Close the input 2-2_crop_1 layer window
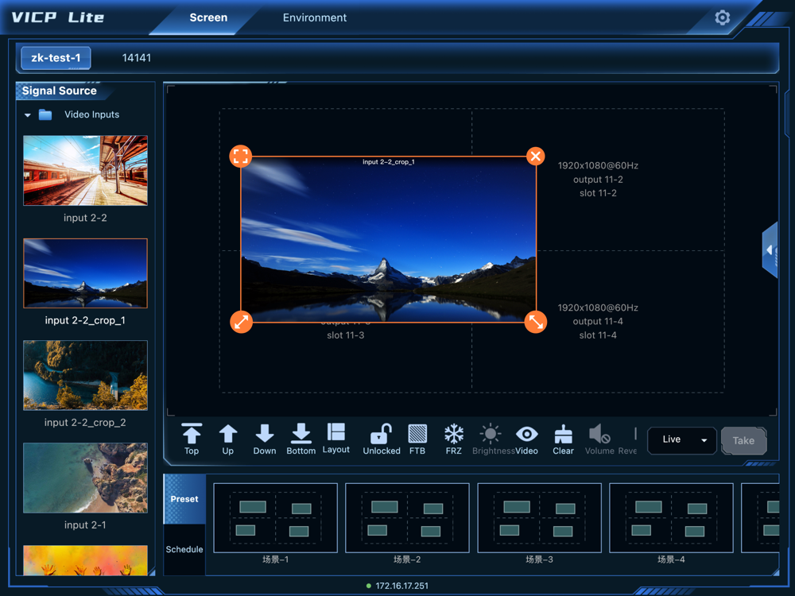This screenshot has height=596, width=795. (x=536, y=157)
